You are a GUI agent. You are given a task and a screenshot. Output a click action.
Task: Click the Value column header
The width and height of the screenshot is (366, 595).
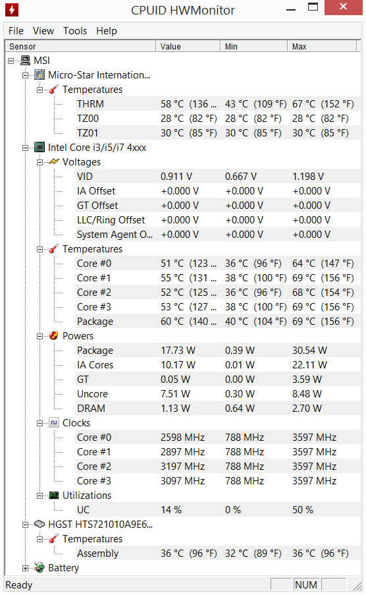pos(188,46)
